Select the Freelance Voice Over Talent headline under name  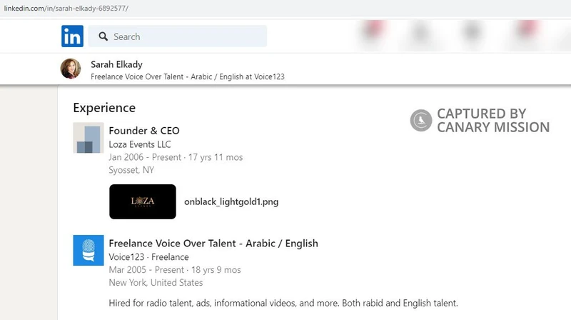point(188,77)
